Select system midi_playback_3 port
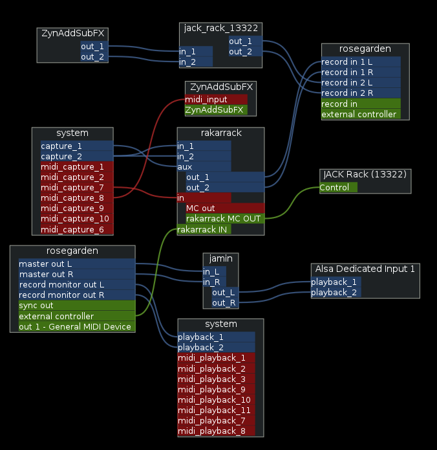This screenshot has height=450, width=437. pos(217,379)
